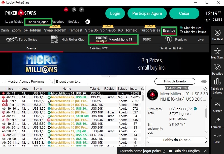Click the Login button

point(115,13)
